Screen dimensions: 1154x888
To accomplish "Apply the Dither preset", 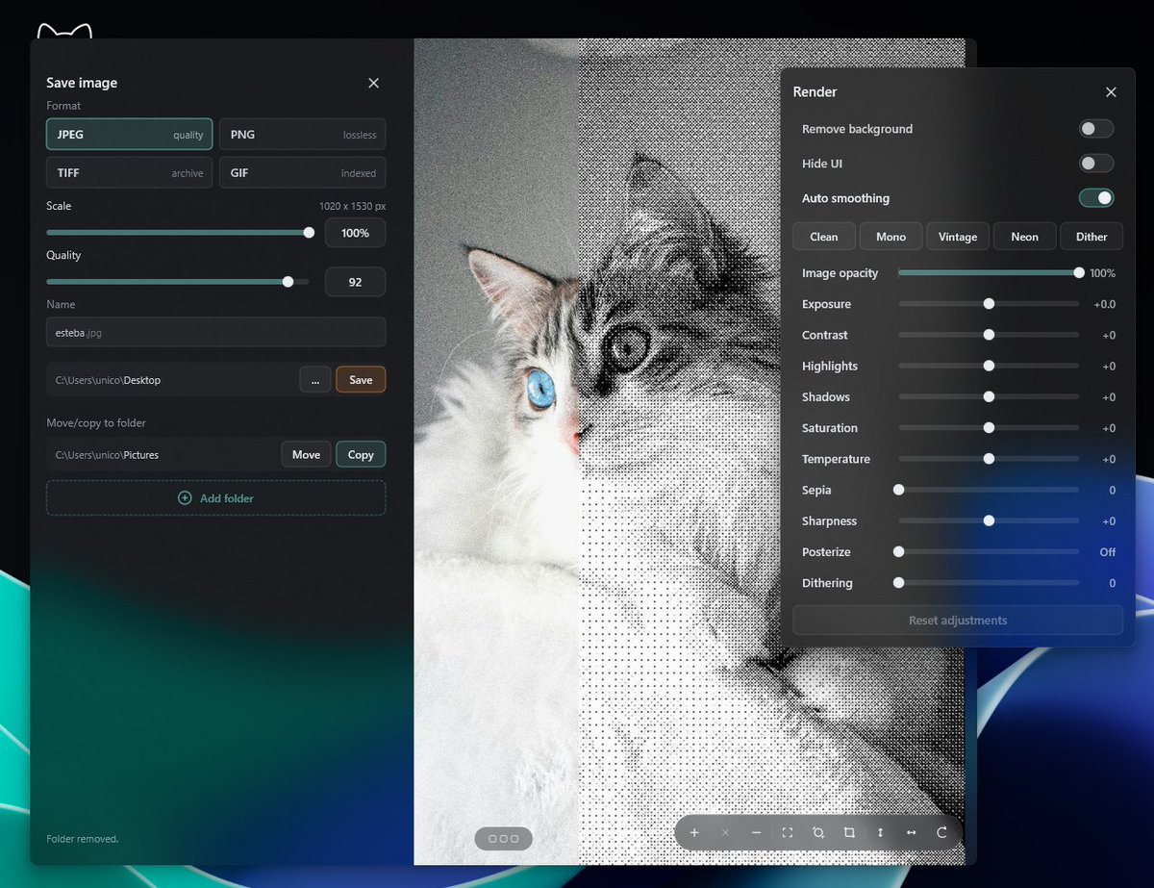I will [x=1091, y=237].
